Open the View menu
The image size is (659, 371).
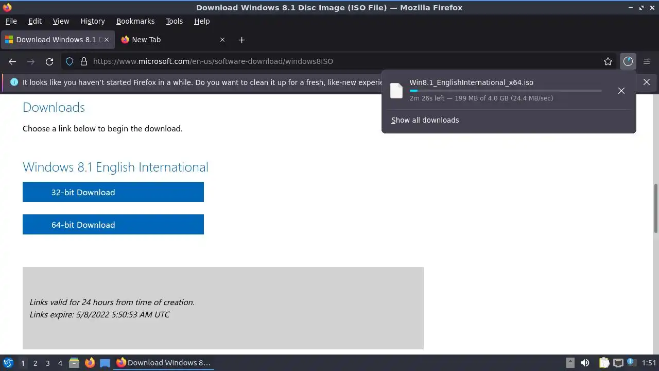(x=61, y=21)
